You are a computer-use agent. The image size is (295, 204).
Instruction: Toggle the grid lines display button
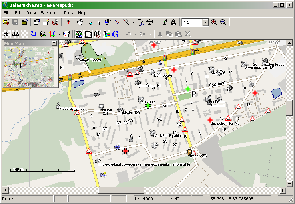pos(24,34)
